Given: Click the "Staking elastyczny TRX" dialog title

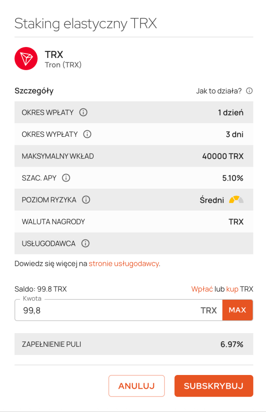Looking at the screenshot, I should pyautogui.click(x=86, y=23).
